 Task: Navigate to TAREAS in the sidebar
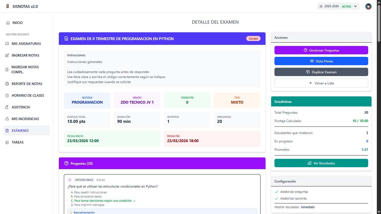click(26, 142)
